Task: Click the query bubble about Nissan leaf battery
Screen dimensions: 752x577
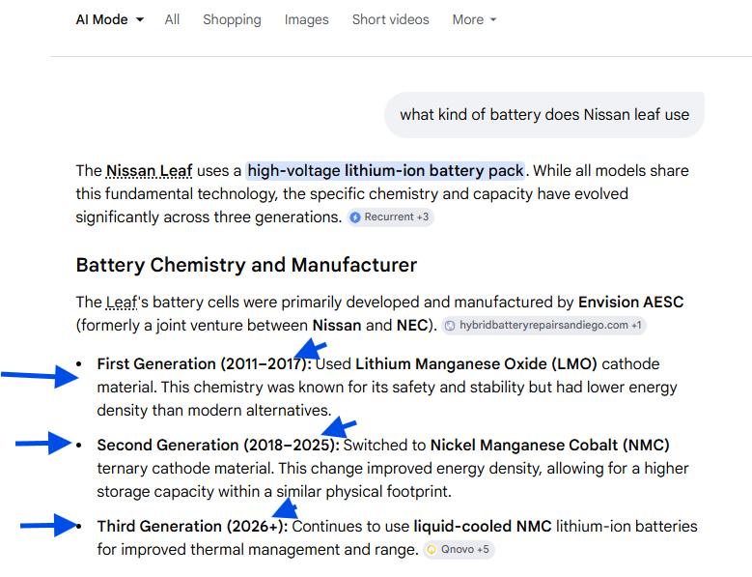Action: (x=544, y=115)
